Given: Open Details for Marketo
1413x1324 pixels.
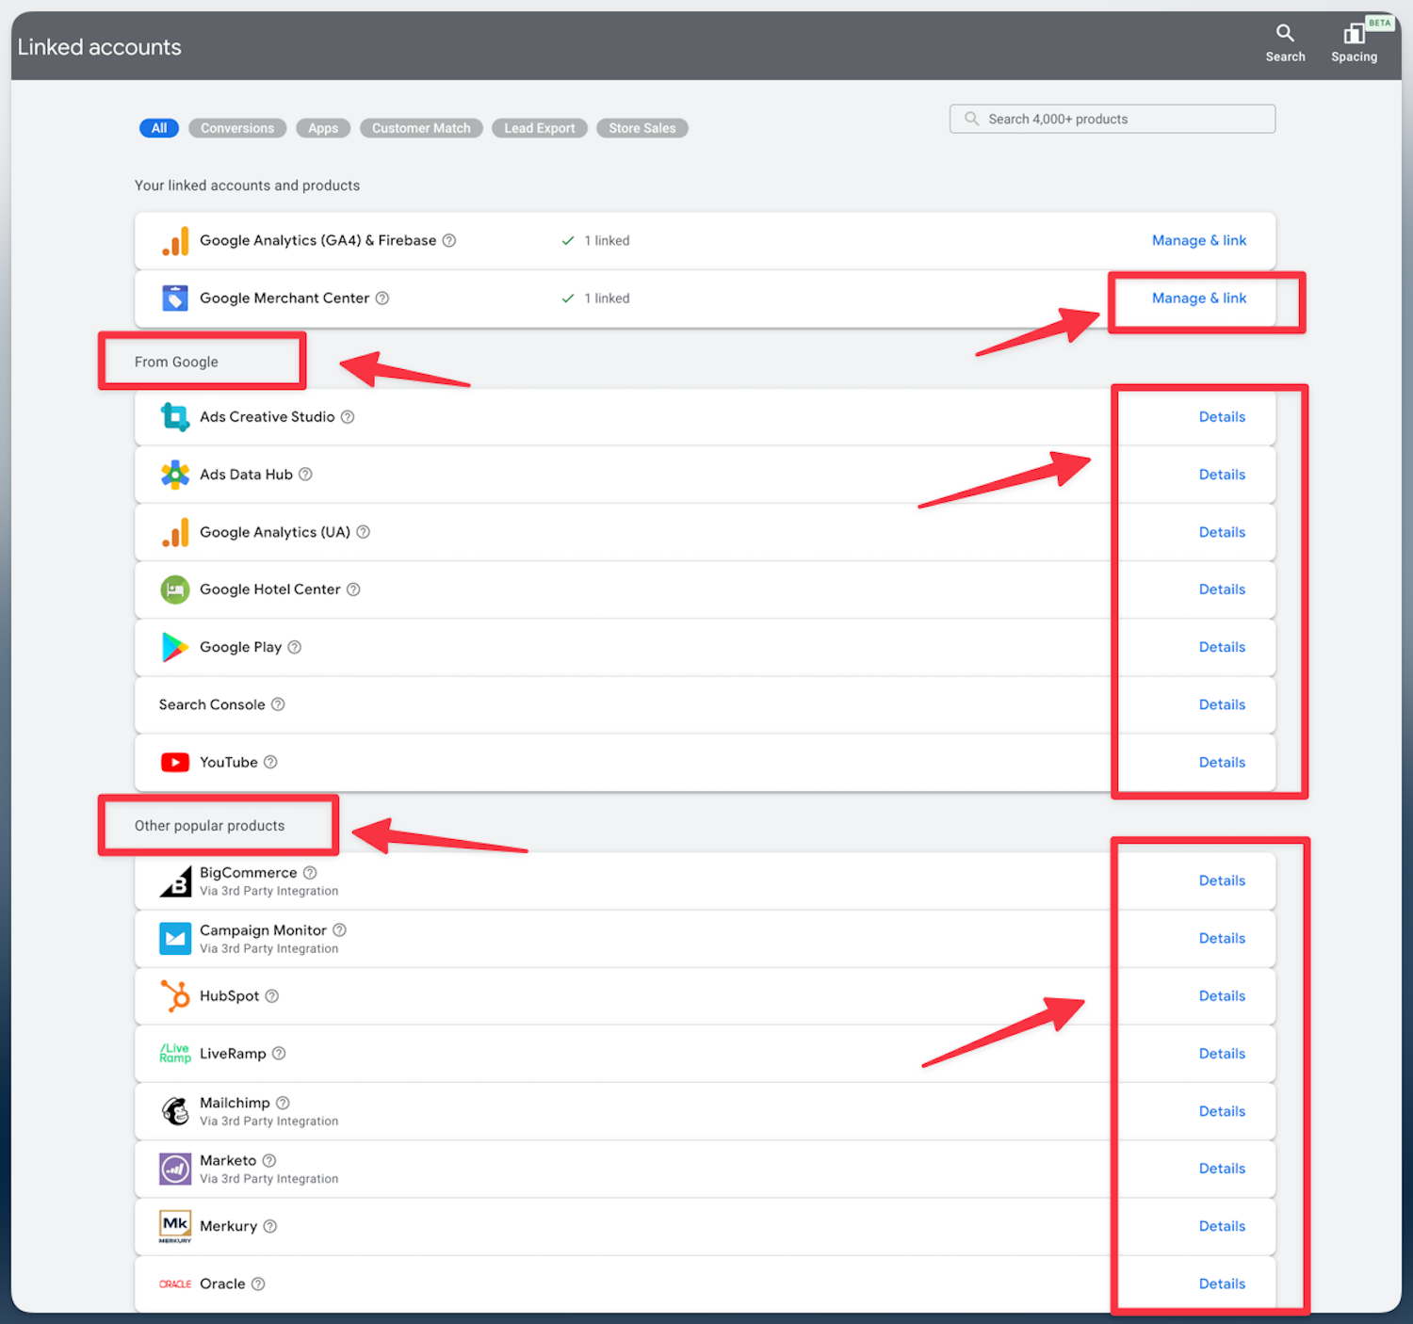Looking at the screenshot, I should [x=1222, y=1170].
